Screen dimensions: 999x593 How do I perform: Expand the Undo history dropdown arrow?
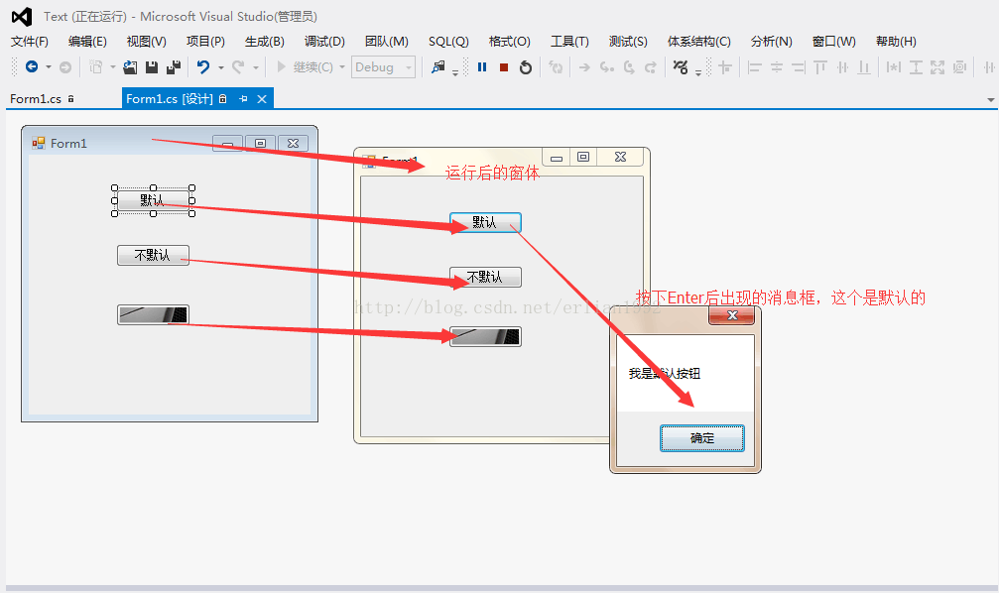coord(221,66)
